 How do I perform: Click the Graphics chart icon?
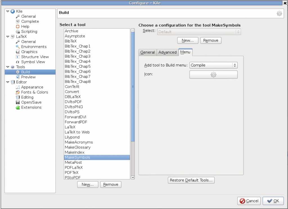[x=18, y=52]
